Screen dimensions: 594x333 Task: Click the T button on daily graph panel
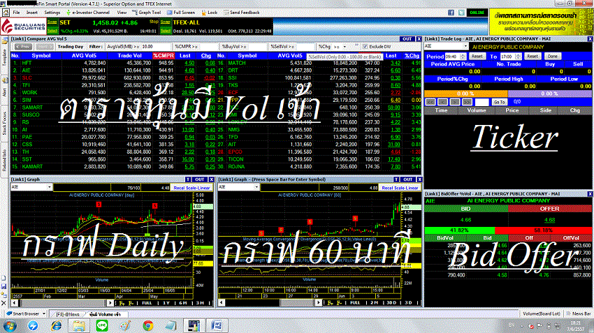point(188,179)
